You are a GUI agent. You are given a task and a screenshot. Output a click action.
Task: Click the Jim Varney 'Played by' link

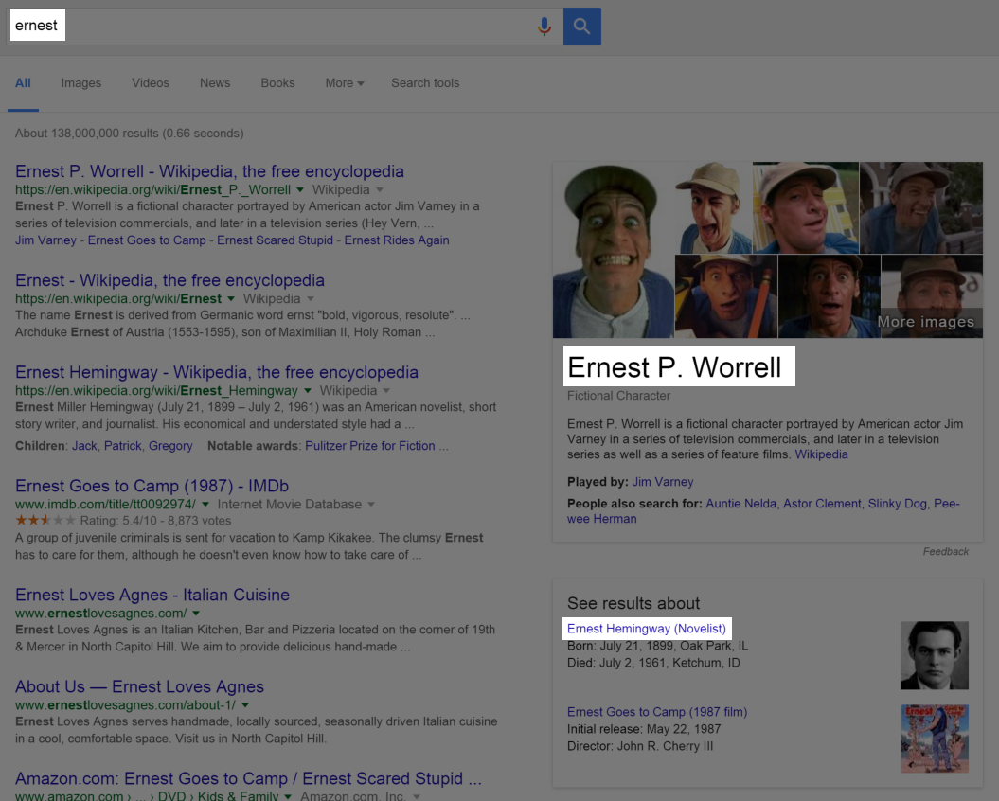point(663,482)
